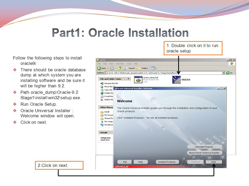Select the setup.exe application icon
Image resolution: width=249 pixels, height=186 pixels.
[x=176, y=80]
